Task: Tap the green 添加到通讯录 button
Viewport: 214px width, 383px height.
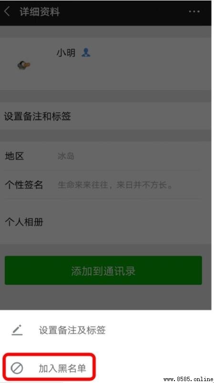Action: point(103,270)
